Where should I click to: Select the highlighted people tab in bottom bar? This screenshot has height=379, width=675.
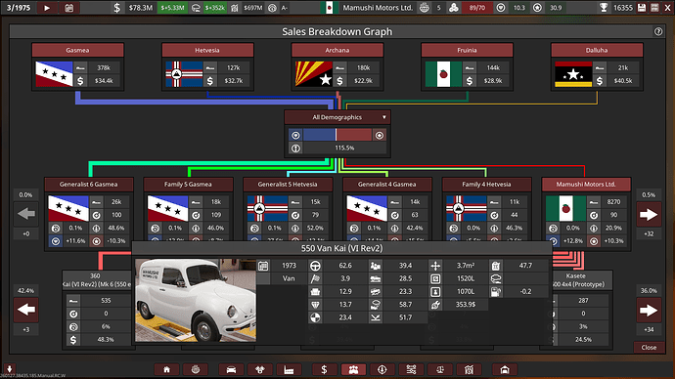click(x=353, y=369)
